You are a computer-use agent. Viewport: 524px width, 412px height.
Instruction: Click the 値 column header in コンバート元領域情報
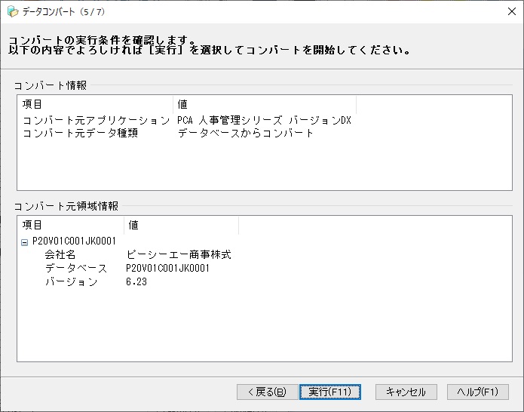pyautogui.click(x=182, y=225)
